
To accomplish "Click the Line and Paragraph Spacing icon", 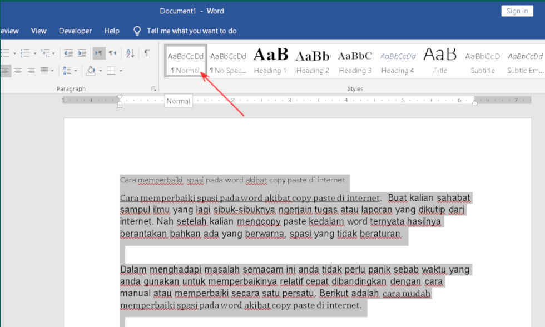I will click(x=67, y=71).
